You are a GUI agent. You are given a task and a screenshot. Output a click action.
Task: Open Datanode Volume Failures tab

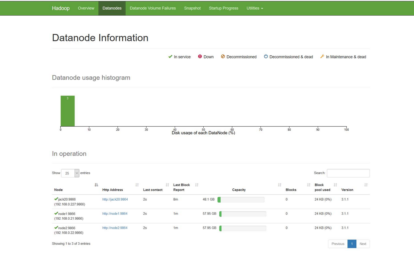[x=153, y=8]
